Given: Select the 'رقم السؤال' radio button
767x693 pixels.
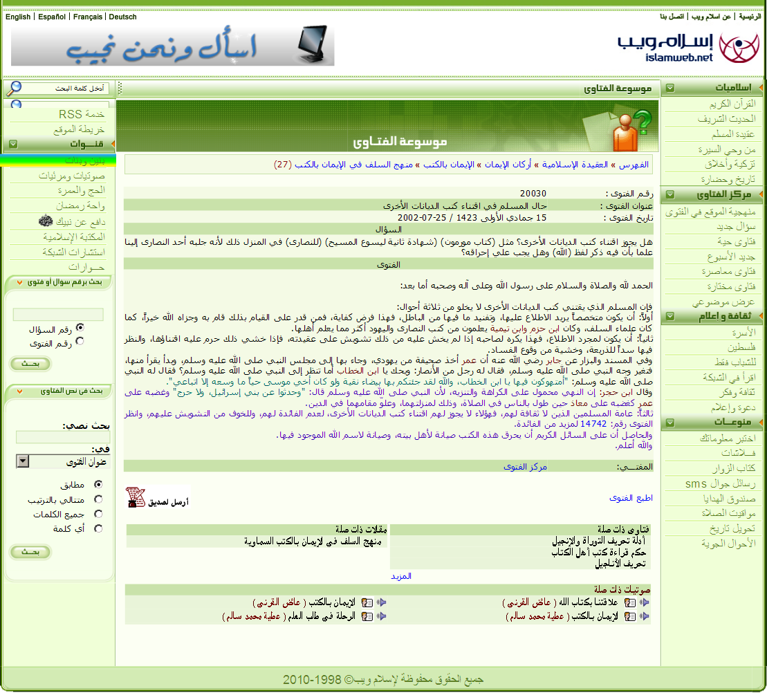Looking at the screenshot, I should coord(80,328).
